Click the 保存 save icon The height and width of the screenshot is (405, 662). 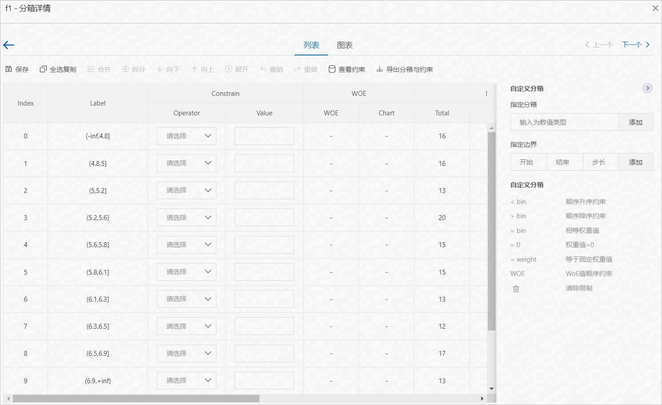tap(8, 69)
